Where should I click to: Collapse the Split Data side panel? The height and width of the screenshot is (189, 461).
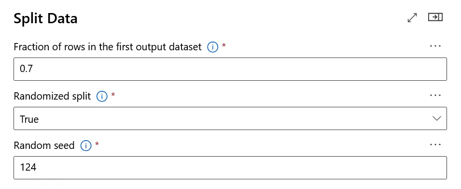coord(435,17)
